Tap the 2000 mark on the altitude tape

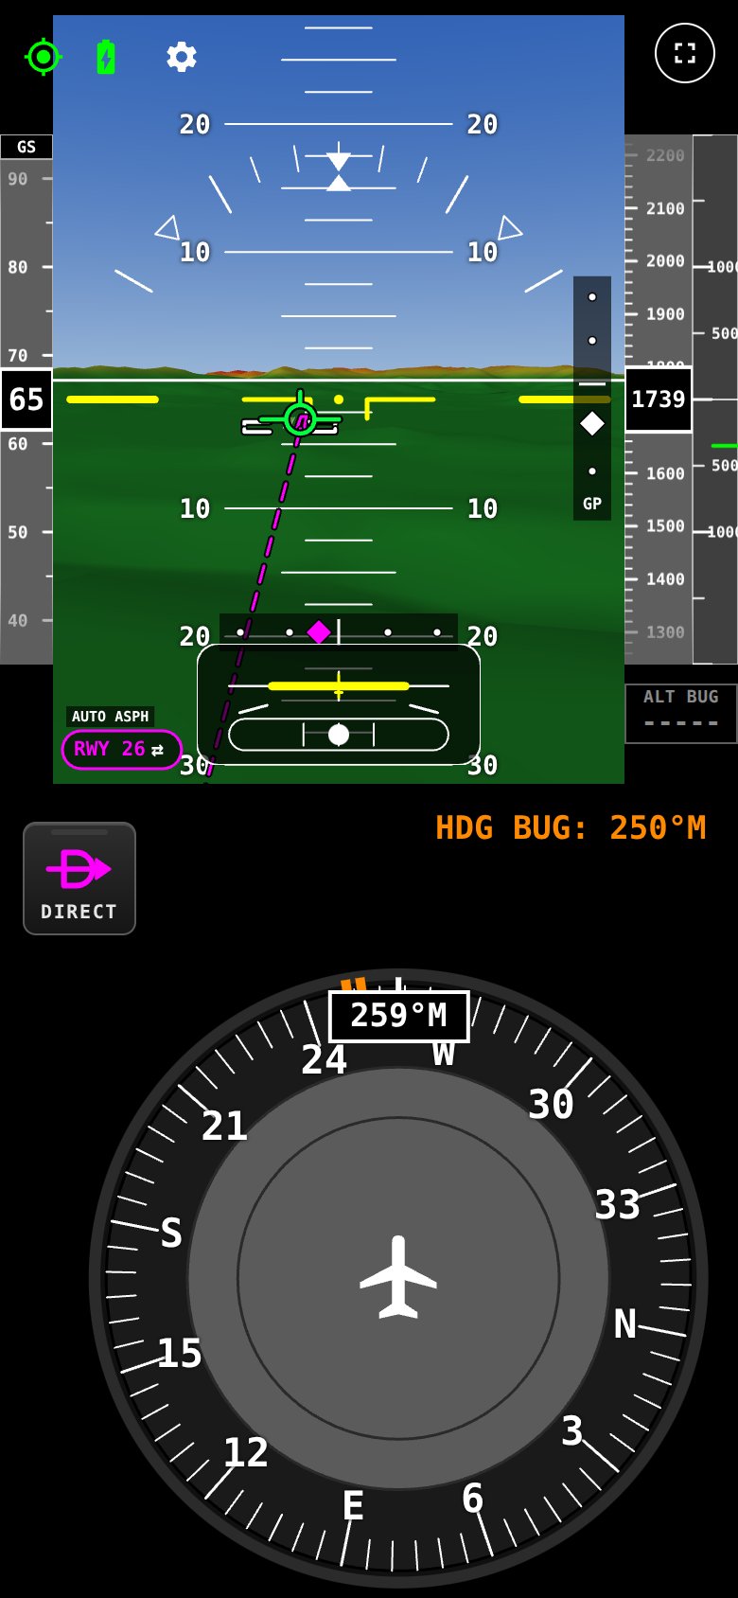665,260
